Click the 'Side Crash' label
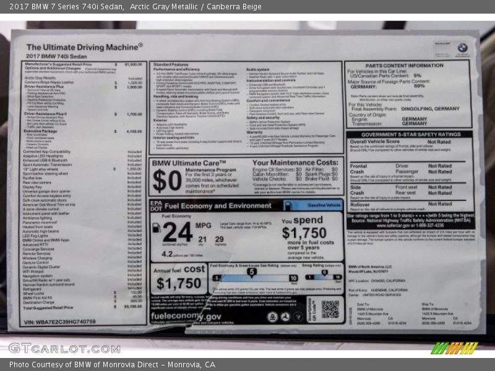The width and height of the screenshot is (495, 371). pyautogui.click(x=357, y=190)
